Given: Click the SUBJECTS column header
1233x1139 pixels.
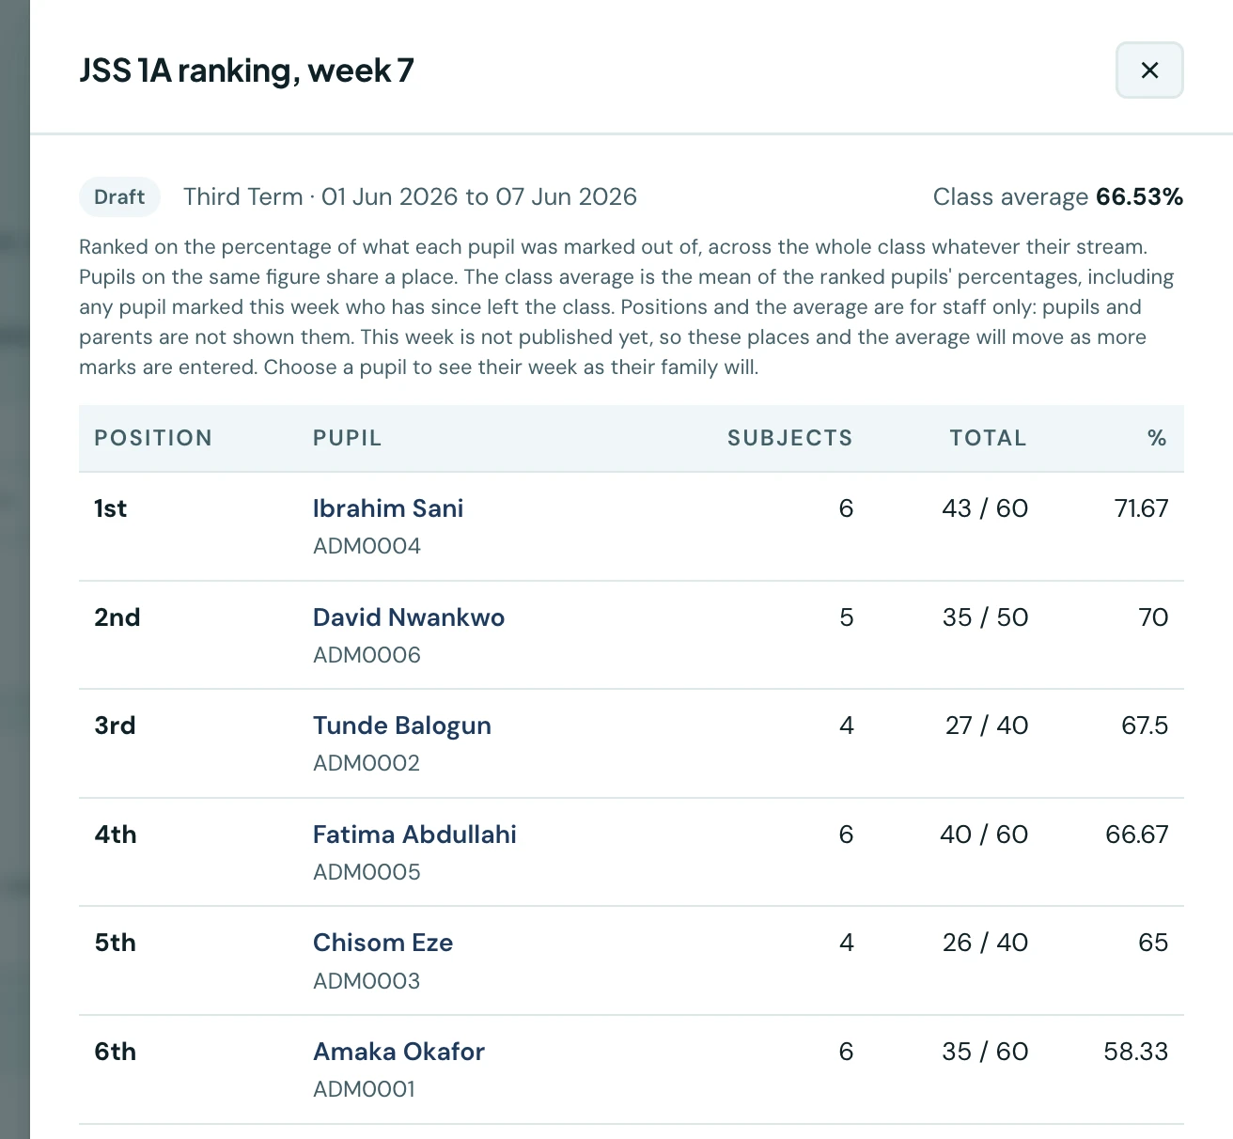Looking at the screenshot, I should (x=789, y=438).
